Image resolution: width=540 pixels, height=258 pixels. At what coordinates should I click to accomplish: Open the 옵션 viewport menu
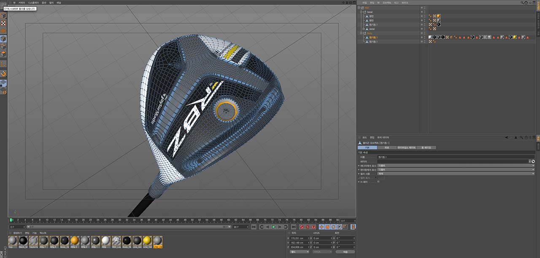(x=44, y=3)
